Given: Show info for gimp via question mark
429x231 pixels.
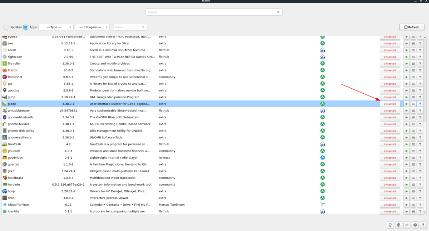Looking at the screenshot, I should pyautogui.click(x=420, y=97).
